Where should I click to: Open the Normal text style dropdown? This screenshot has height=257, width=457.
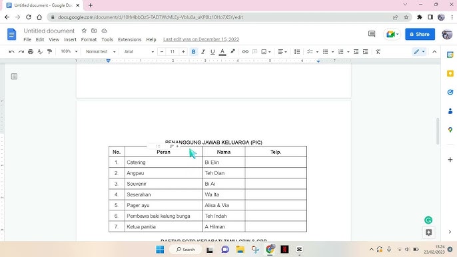click(101, 51)
